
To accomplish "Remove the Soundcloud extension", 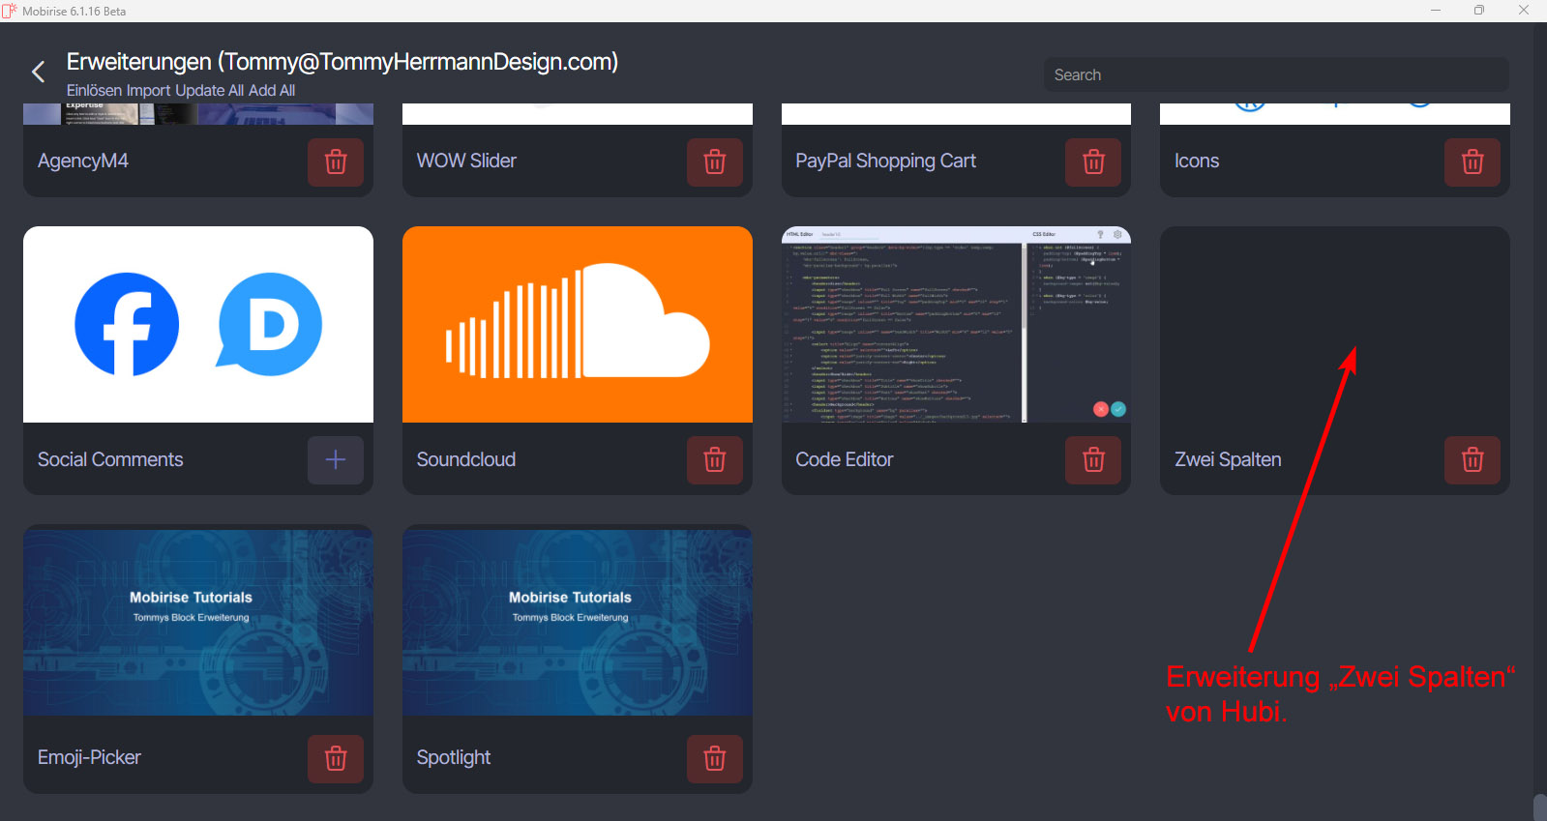I will (x=715, y=459).
